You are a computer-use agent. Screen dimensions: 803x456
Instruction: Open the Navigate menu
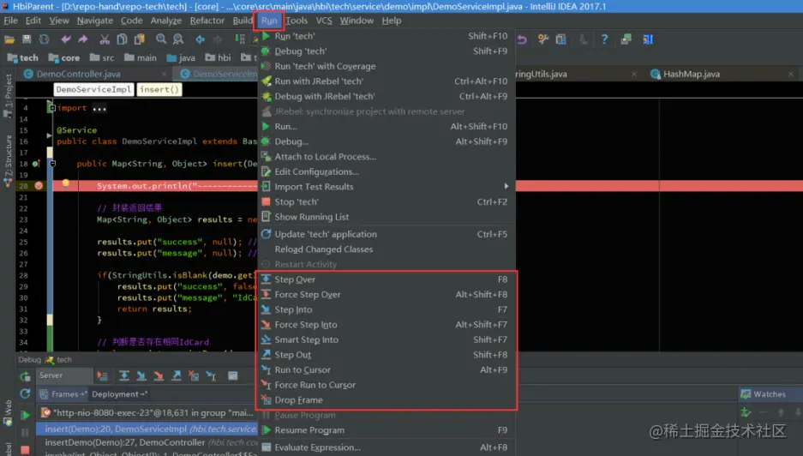95,21
